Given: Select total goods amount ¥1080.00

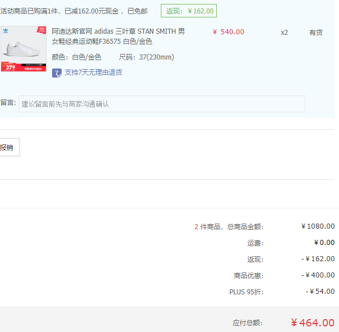Looking at the screenshot, I should tap(318, 226).
